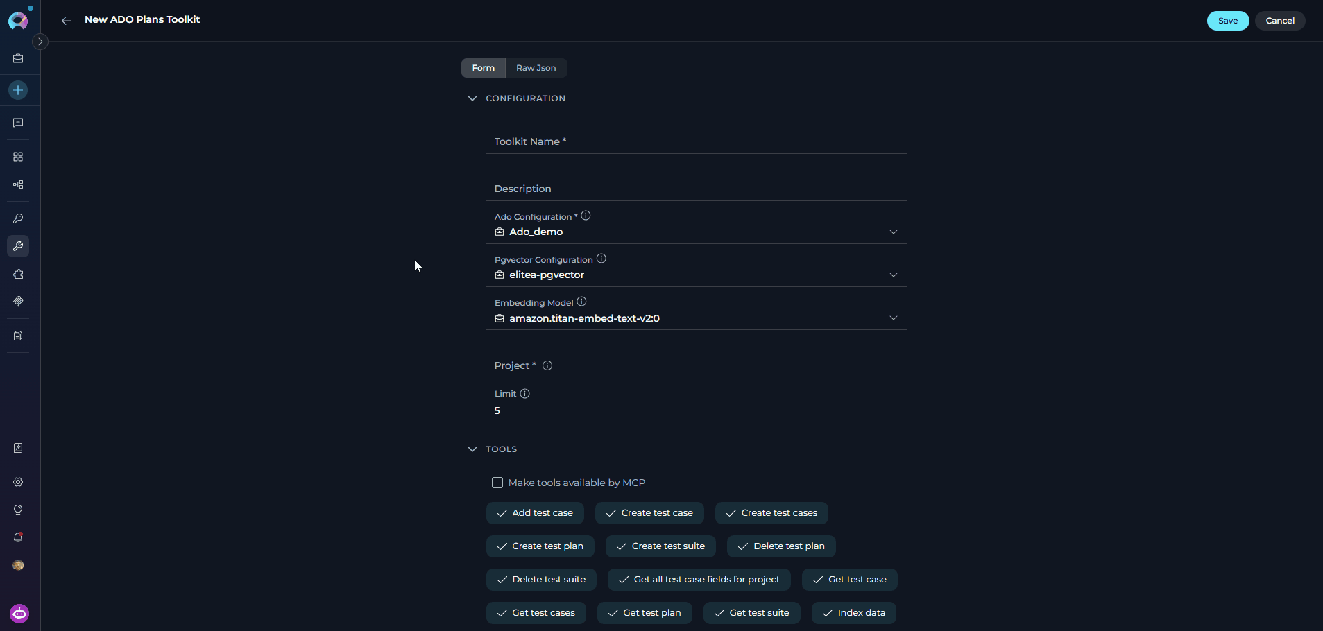This screenshot has height=631, width=1323.
Task: Open the settings gear icon
Action: (18, 482)
